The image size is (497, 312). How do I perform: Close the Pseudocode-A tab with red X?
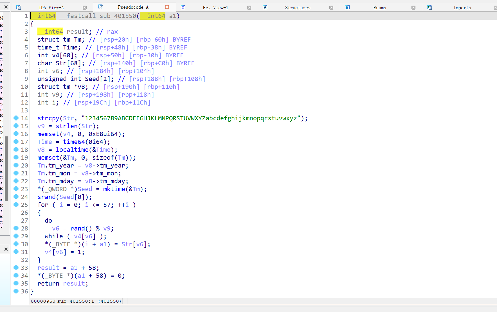167,7
